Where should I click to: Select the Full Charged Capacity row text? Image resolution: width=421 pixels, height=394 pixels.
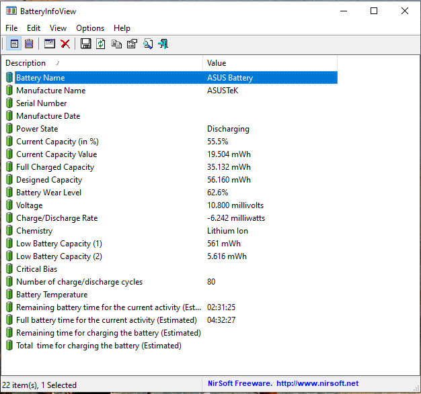pos(55,167)
